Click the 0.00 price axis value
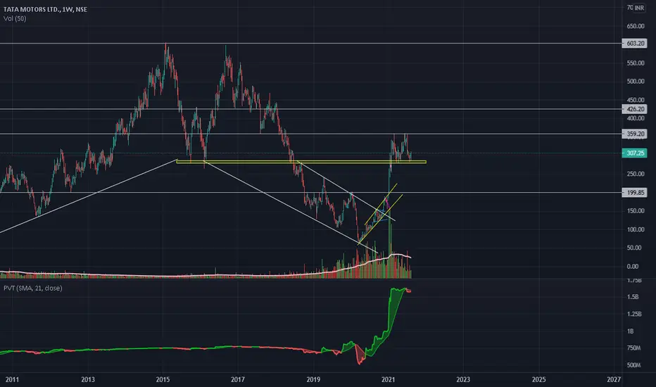This screenshot has width=656, height=387. tap(633, 266)
